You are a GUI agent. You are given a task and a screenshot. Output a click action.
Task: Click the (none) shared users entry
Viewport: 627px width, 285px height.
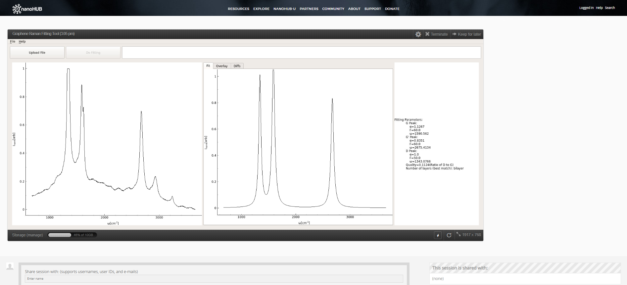click(x=438, y=279)
